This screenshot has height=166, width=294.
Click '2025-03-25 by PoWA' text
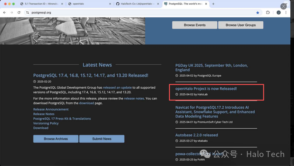[192, 160]
